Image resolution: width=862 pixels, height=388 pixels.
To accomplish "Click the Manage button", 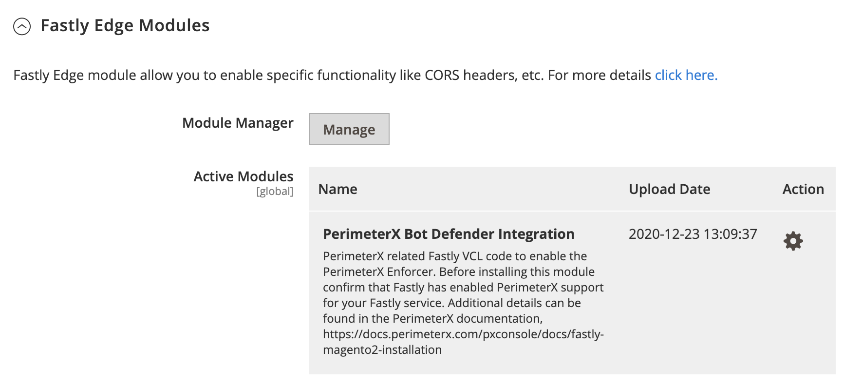I will pos(349,129).
